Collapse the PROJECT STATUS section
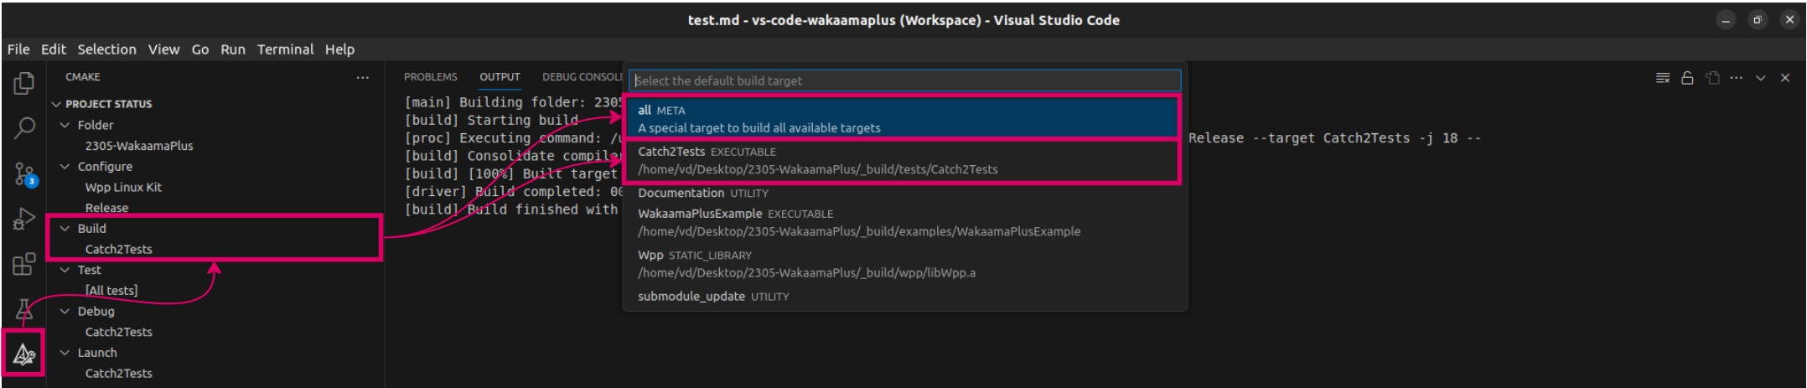The image size is (1807, 388). (56, 105)
